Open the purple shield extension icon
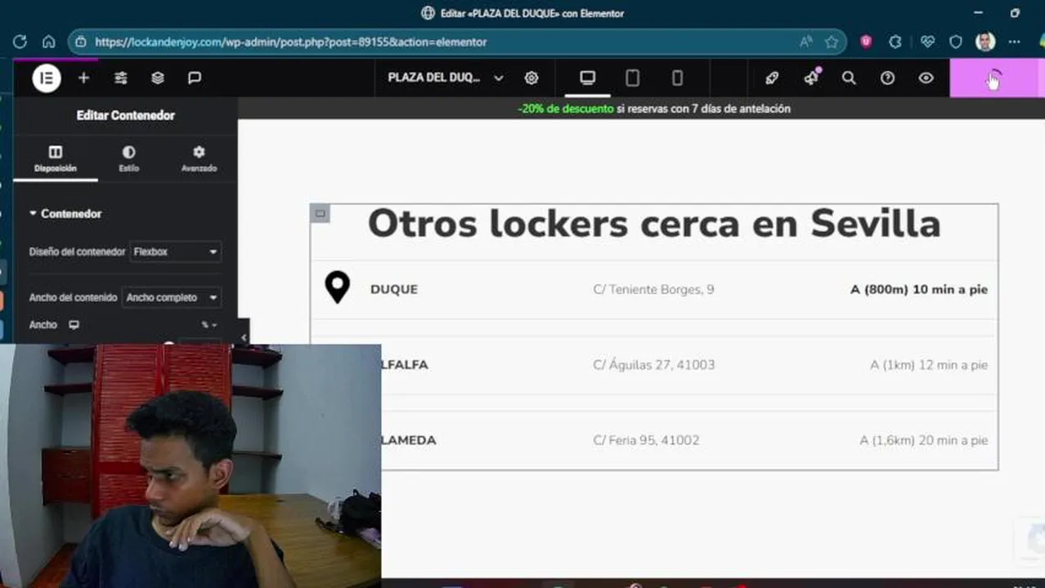1045x588 pixels. click(866, 42)
